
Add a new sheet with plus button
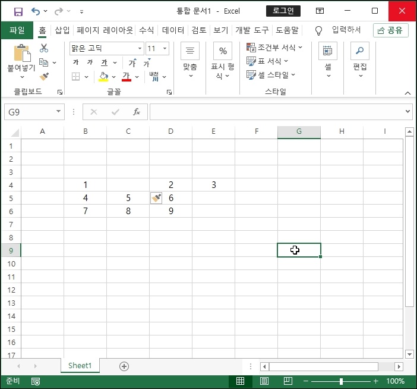tap(124, 366)
